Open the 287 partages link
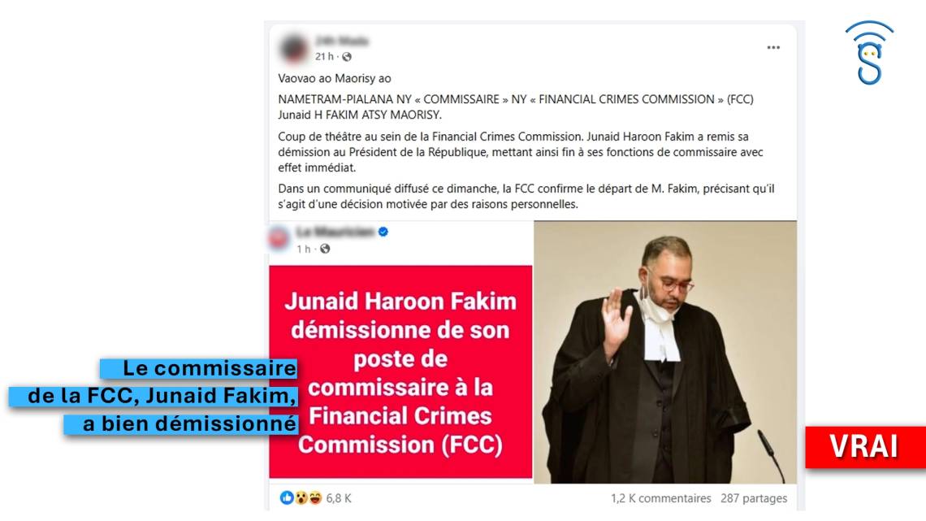Viewport: 926px width, 521px height. pyautogui.click(x=754, y=498)
